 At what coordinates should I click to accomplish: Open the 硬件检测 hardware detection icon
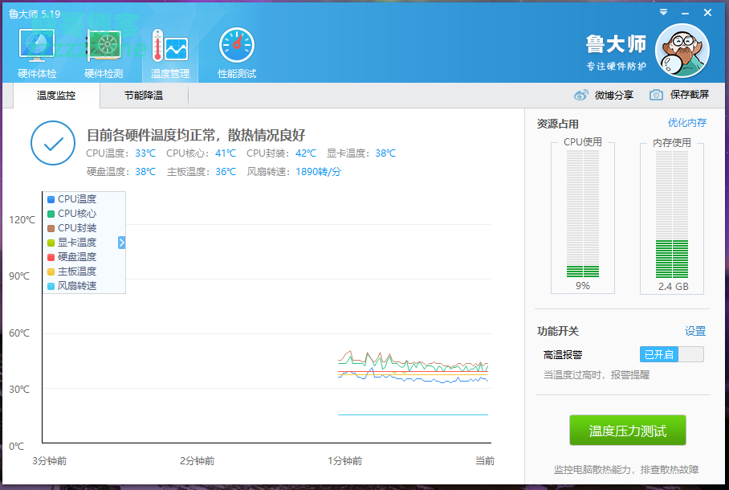(x=104, y=52)
